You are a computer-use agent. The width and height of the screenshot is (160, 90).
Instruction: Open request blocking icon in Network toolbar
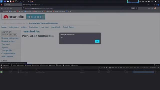coord(107,67)
